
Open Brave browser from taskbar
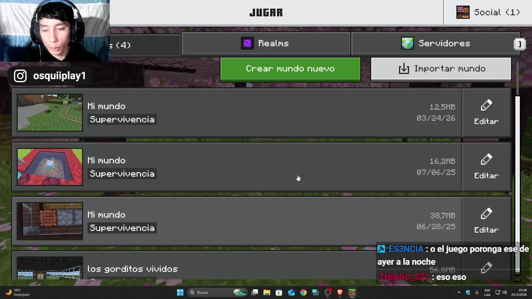[340, 292]
